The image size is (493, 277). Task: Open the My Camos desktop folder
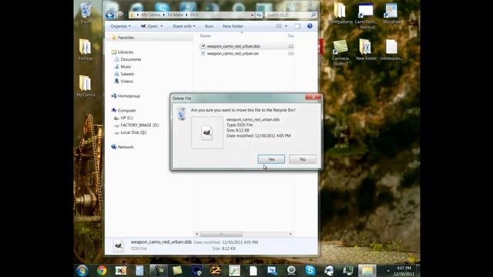pyautogui.click(x=86, y=85)
